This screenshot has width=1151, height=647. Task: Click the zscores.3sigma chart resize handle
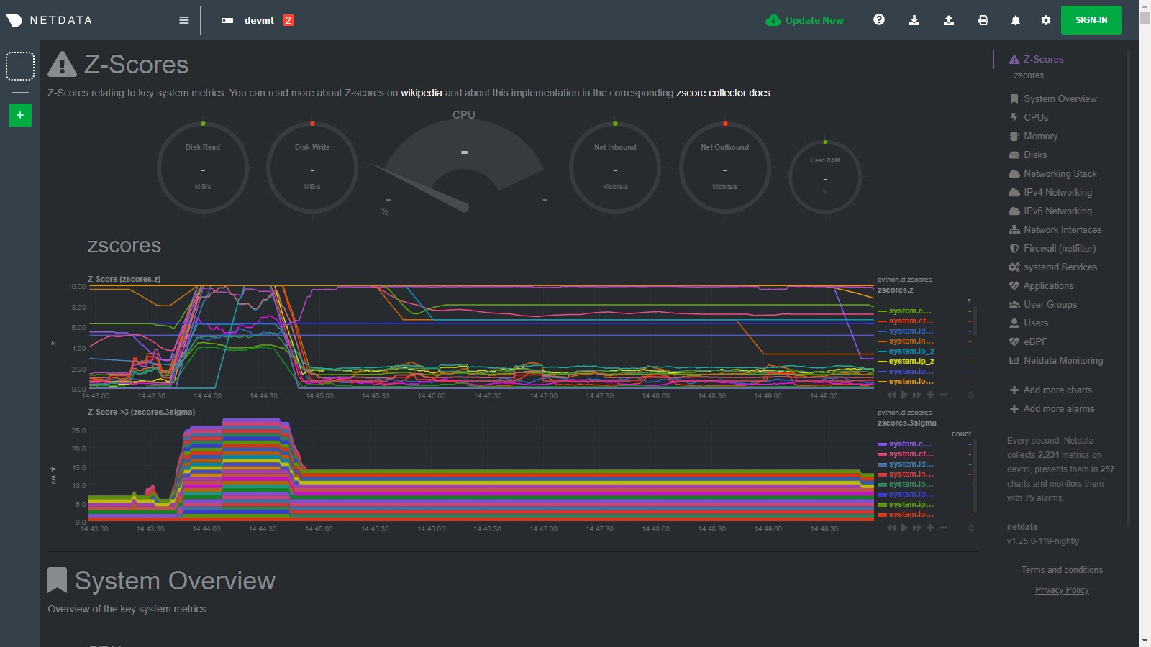970,528
